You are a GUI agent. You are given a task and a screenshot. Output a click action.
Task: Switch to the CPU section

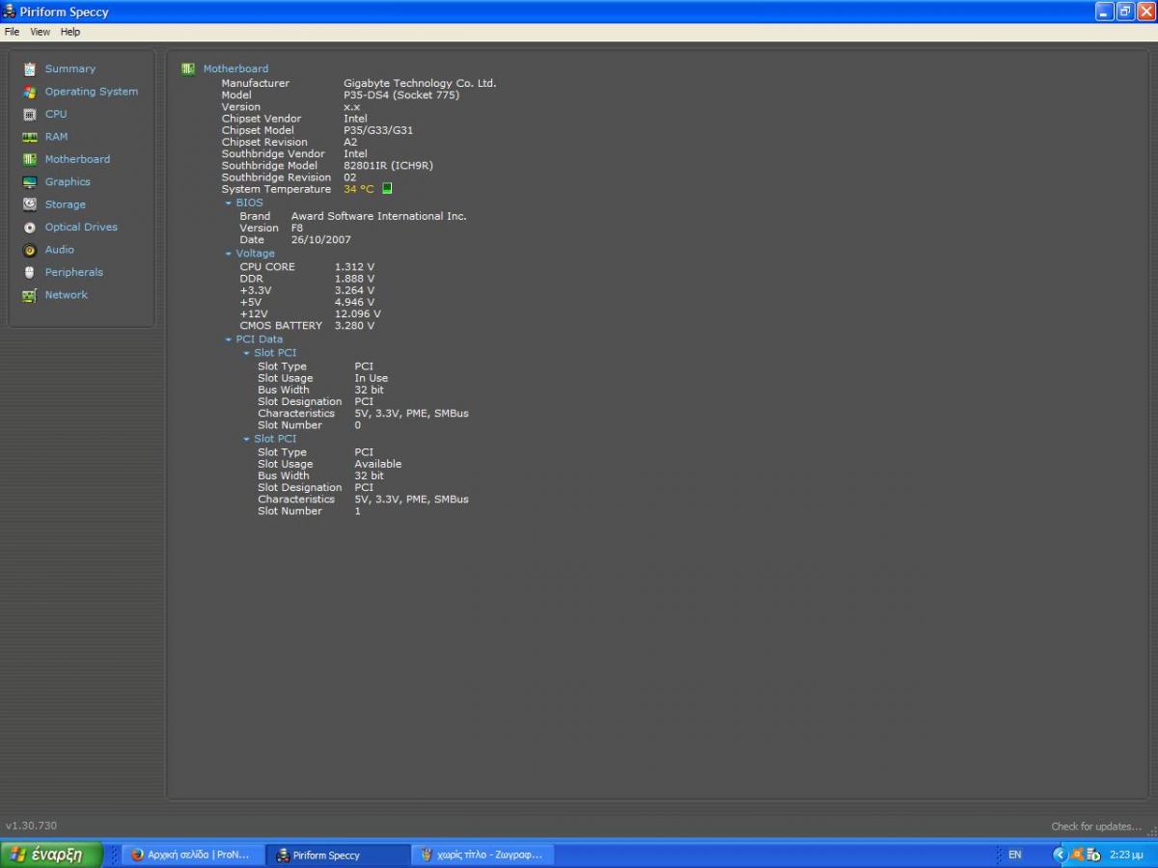56,114
